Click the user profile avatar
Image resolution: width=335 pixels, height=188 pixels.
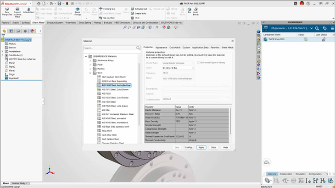[302, 3]
